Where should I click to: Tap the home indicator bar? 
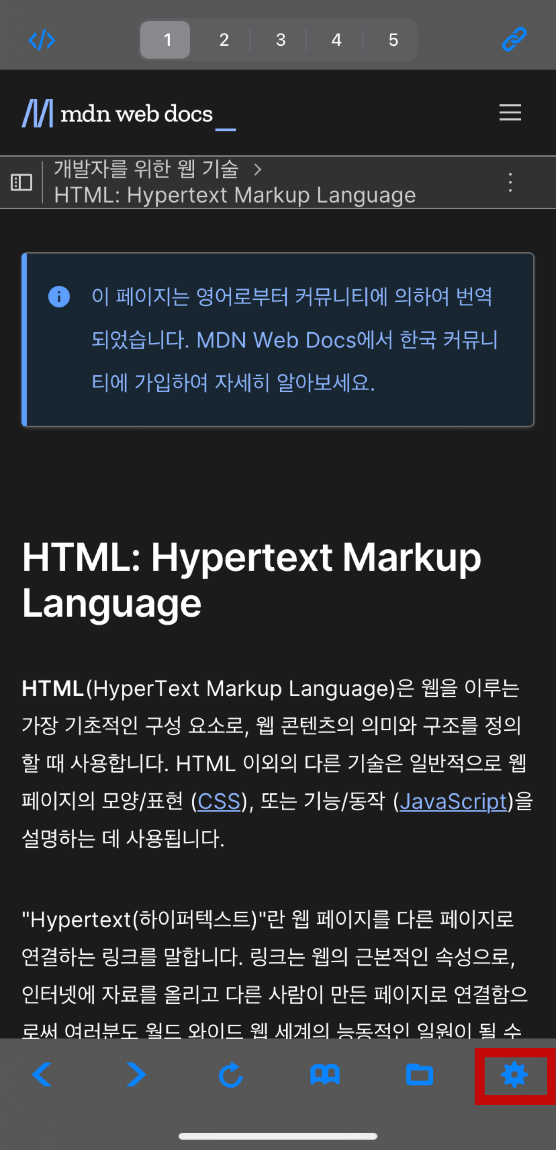(x=278, y=1136)
